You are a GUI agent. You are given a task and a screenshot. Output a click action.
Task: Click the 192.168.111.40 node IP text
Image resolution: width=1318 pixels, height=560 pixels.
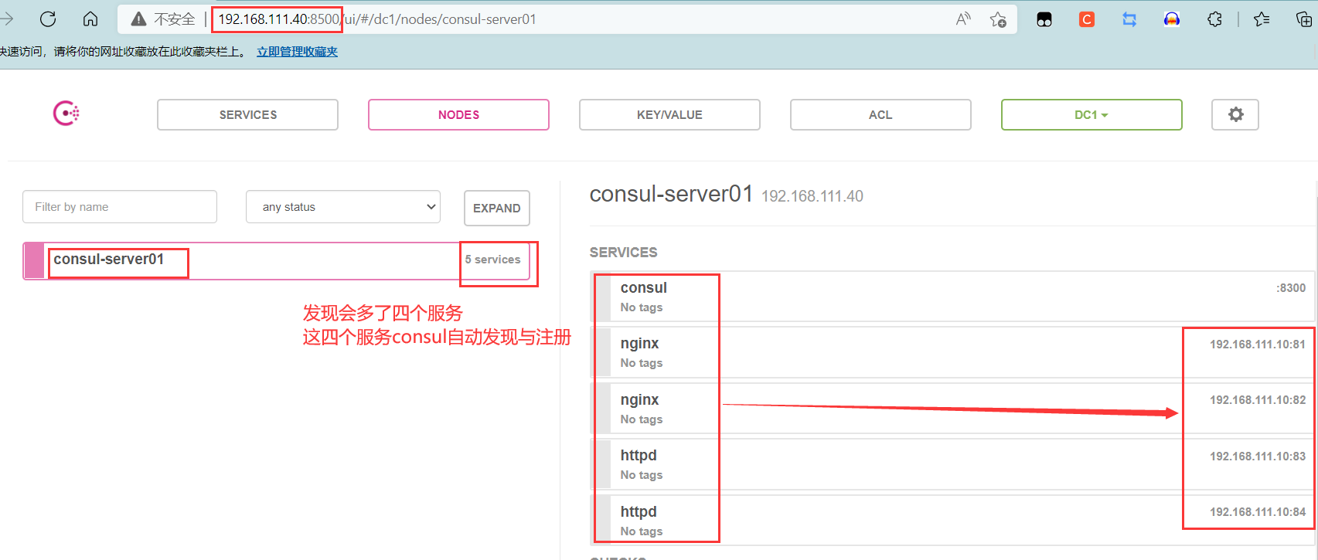point(812,196)
